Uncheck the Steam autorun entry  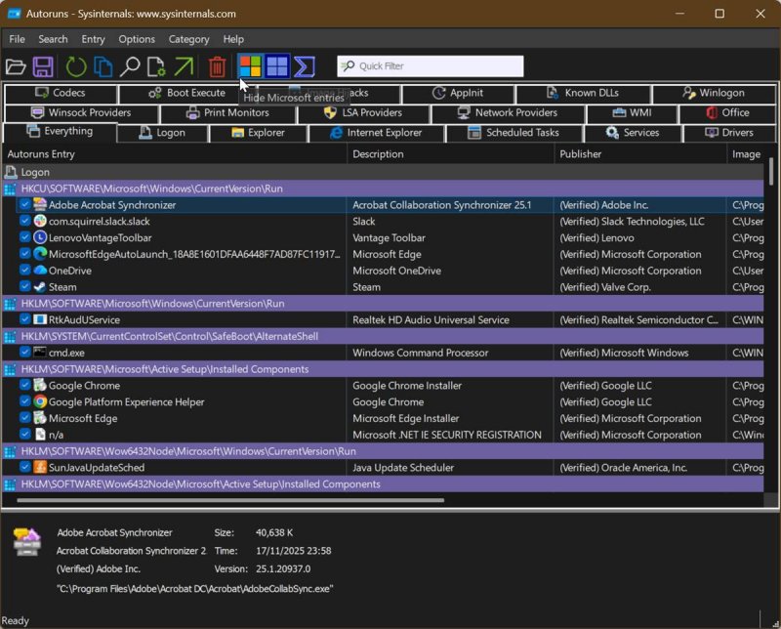[25, 287]
